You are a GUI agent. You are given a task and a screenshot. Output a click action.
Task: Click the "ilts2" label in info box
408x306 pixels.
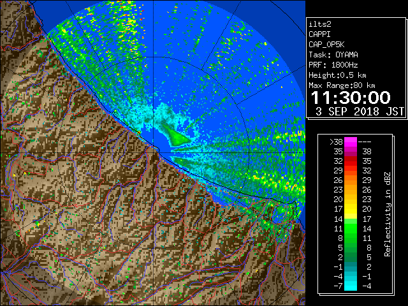pyautogui.click(x=320, y=24)
